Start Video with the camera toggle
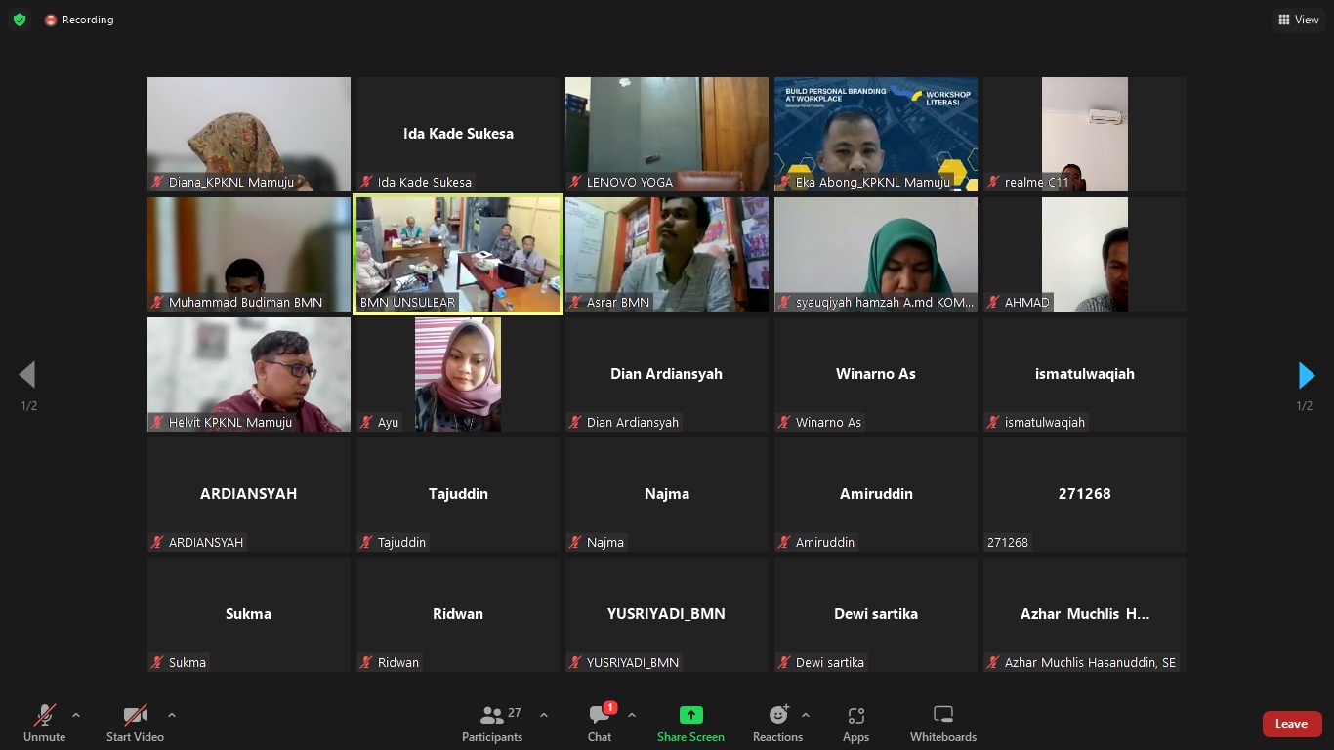This screenshot has height=750, width=1334. coord(135,724)
